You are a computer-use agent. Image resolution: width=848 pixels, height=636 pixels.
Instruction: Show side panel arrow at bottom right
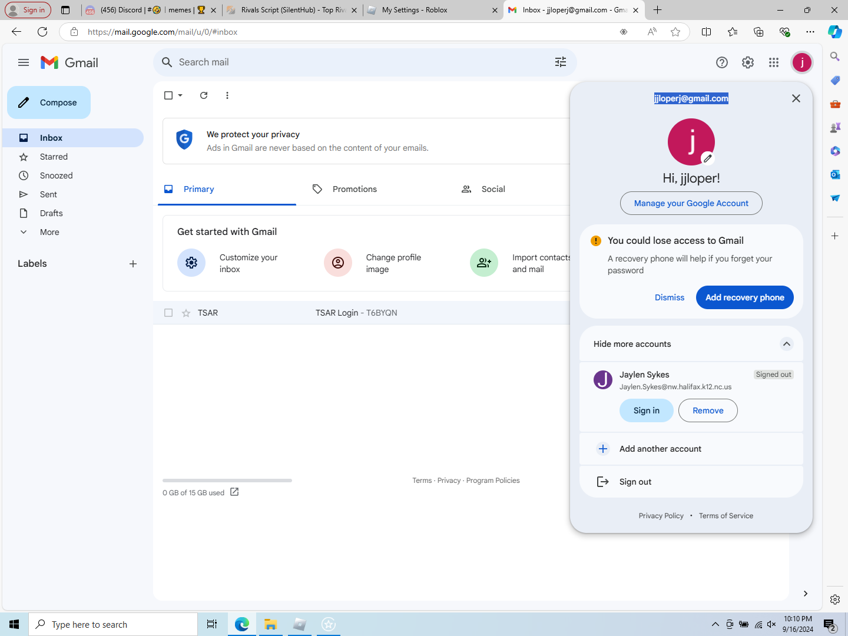click(x=806, y=594)
